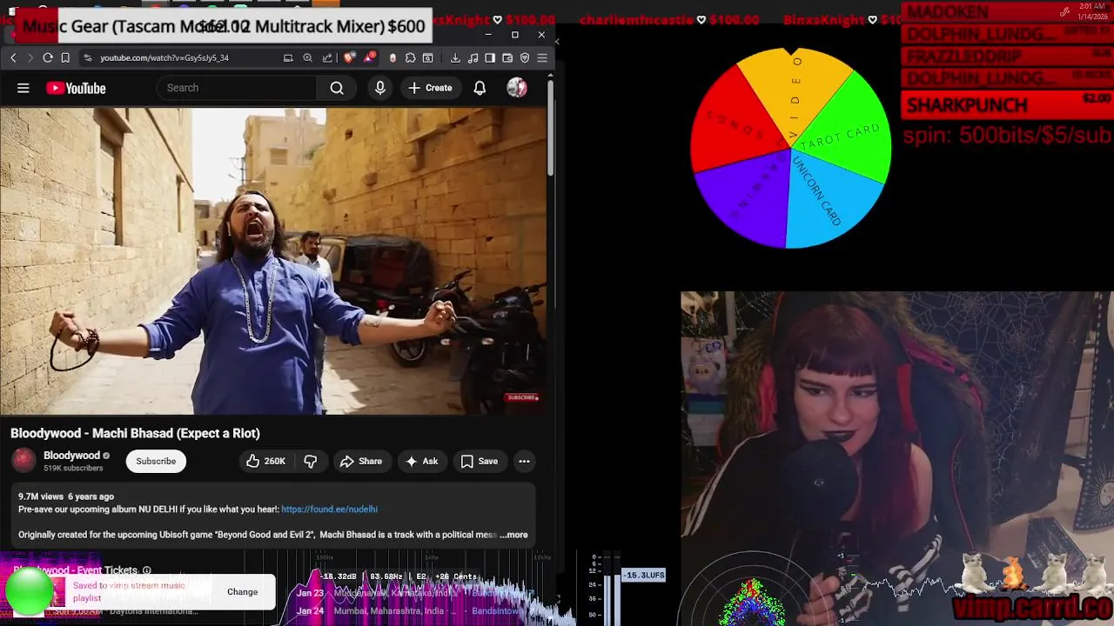Click the video title Machi Bhasad
This screenshot has width=1114, height=626.
135,433
